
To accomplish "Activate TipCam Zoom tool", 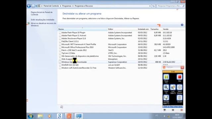I will pyautogui.click(x=166, y=87).
